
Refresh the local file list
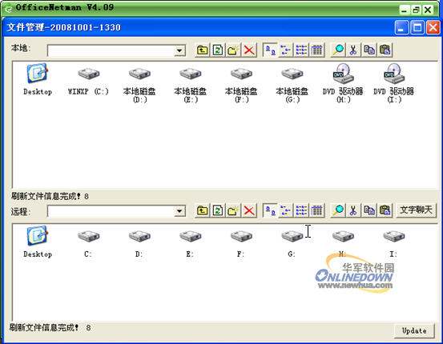point(218,50)
